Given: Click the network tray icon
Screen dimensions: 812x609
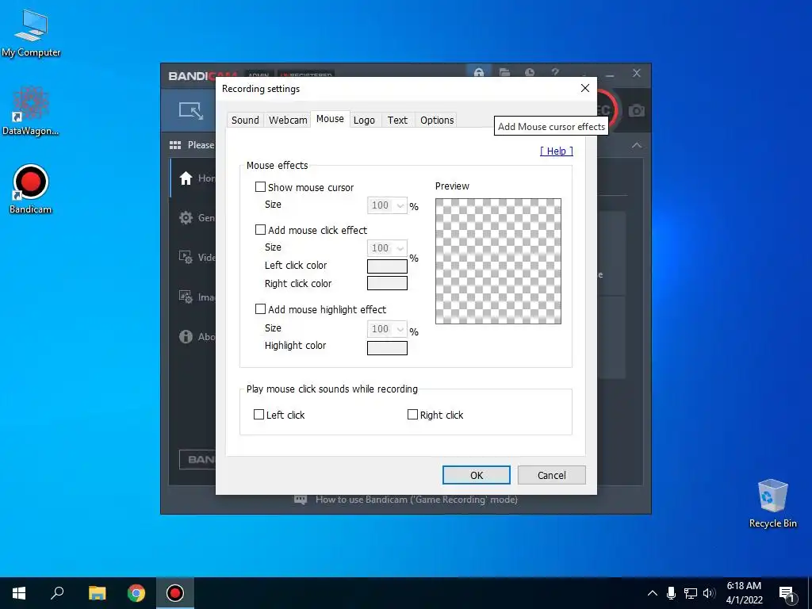Looking at the screenshot, I should click(691, 593).
